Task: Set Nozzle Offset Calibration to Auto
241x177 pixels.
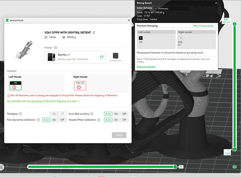Action: 108,120
